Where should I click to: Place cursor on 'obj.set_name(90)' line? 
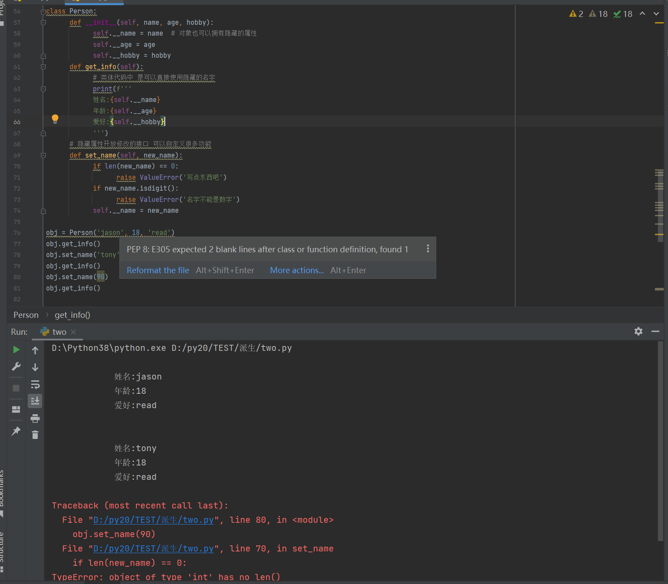click(77, 277)
